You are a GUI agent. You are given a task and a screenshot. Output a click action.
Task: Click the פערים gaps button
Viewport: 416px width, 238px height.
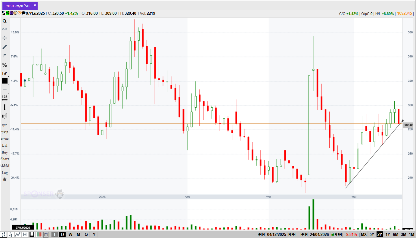coord(5,139)
